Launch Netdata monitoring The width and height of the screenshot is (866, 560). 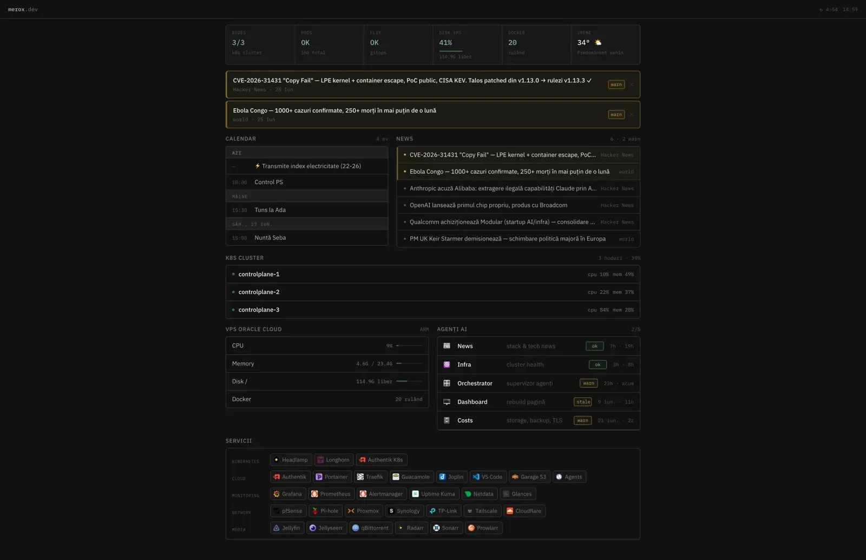pyautogui.click(x=480, y=494)
